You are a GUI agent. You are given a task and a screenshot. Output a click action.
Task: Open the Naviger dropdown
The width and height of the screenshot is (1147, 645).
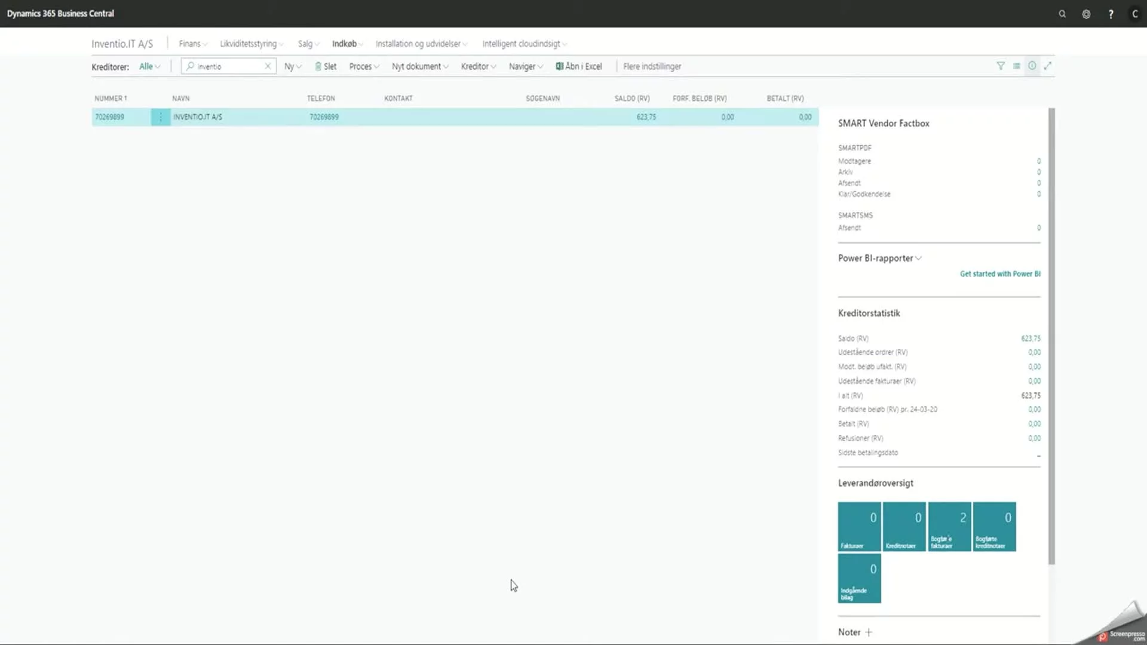(x=526, y=66)
